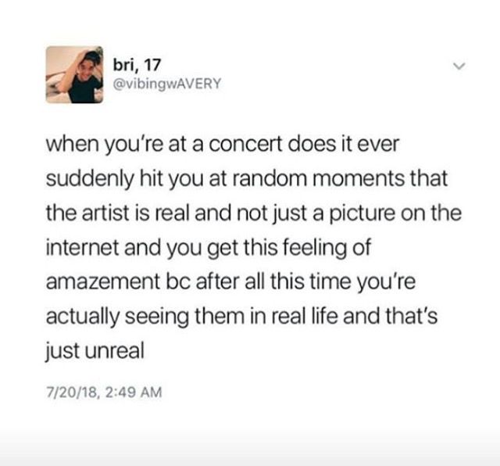Click the time "2:49 AM" in timestamp

point(134,392)
